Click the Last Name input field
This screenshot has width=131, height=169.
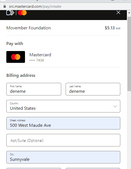click(93, 89)
